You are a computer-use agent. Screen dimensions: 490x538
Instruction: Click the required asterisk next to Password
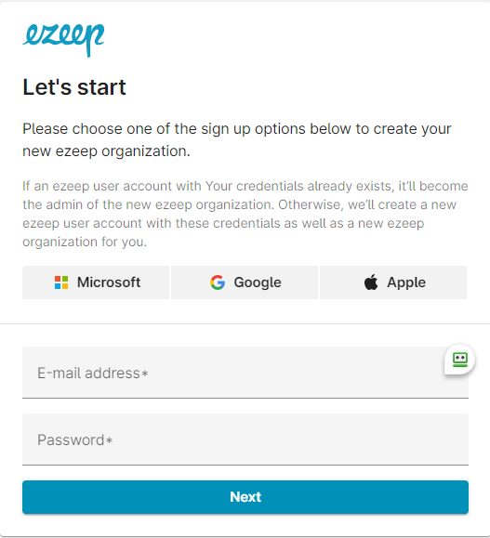click(109, 440)
